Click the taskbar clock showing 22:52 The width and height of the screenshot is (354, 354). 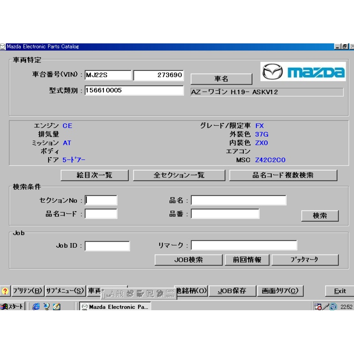pos(346,307)
